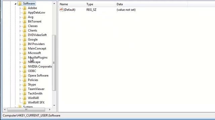Click the Classes folder icon

25,26
